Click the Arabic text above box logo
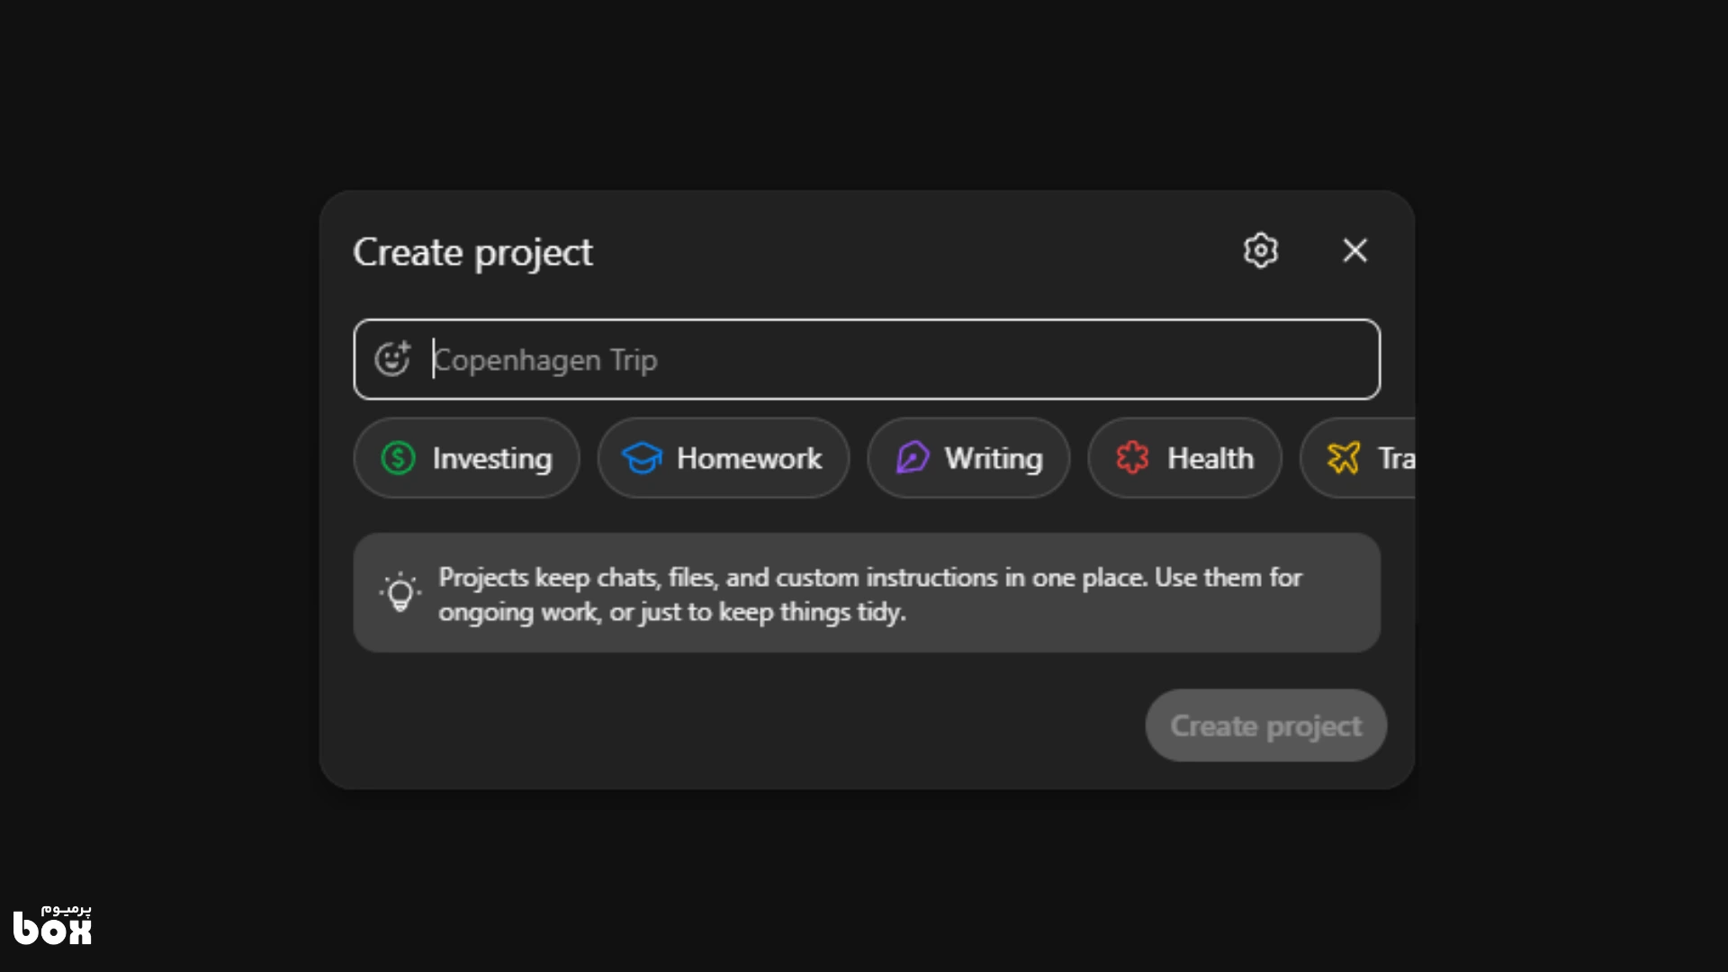 point(67,909)
